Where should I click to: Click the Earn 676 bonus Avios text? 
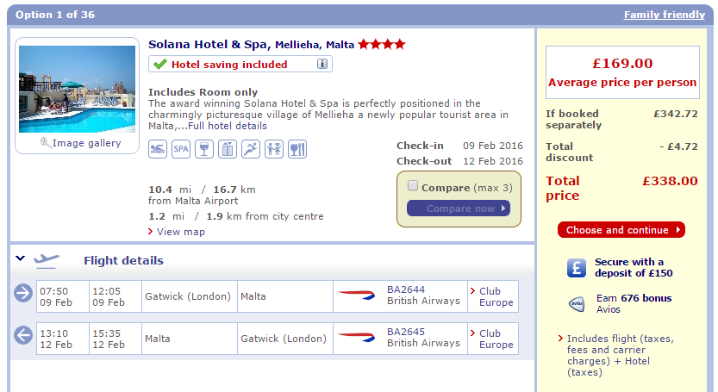(634, 303)
